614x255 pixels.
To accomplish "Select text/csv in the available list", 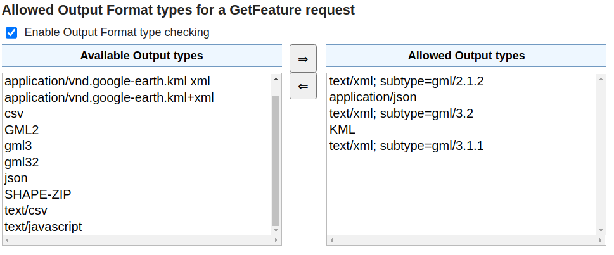I will pyautogui.click(x=26, y=210).
